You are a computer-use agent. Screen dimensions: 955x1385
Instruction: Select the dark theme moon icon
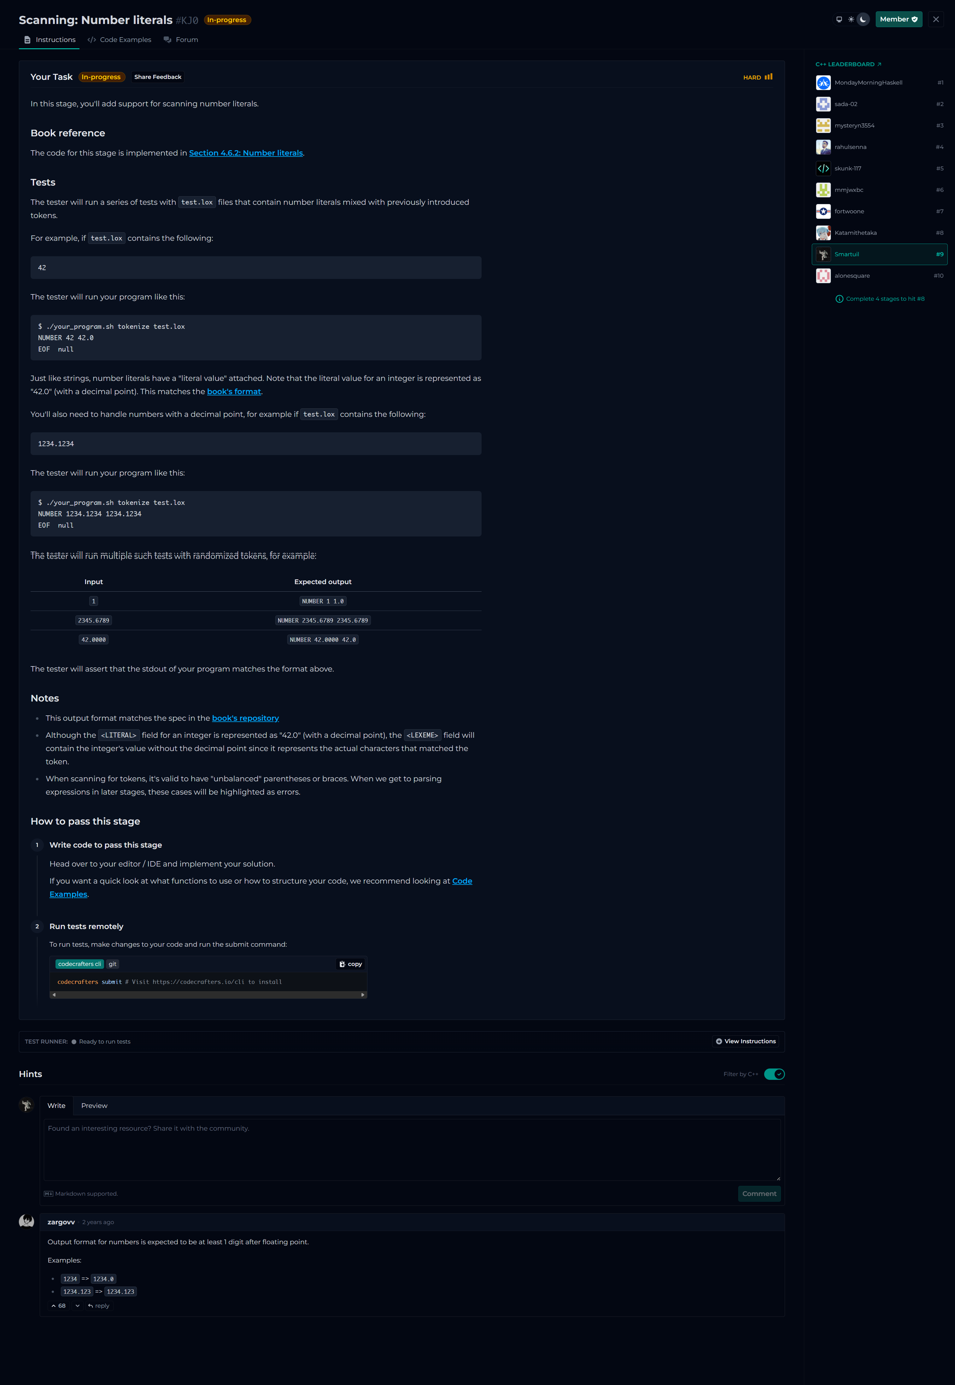pyautogui.click(x=863, y=19)
